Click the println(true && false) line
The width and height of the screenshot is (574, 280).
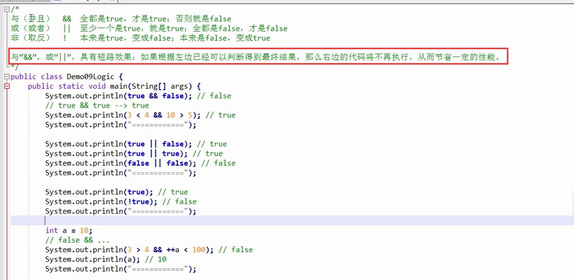[x=138, y=96]
